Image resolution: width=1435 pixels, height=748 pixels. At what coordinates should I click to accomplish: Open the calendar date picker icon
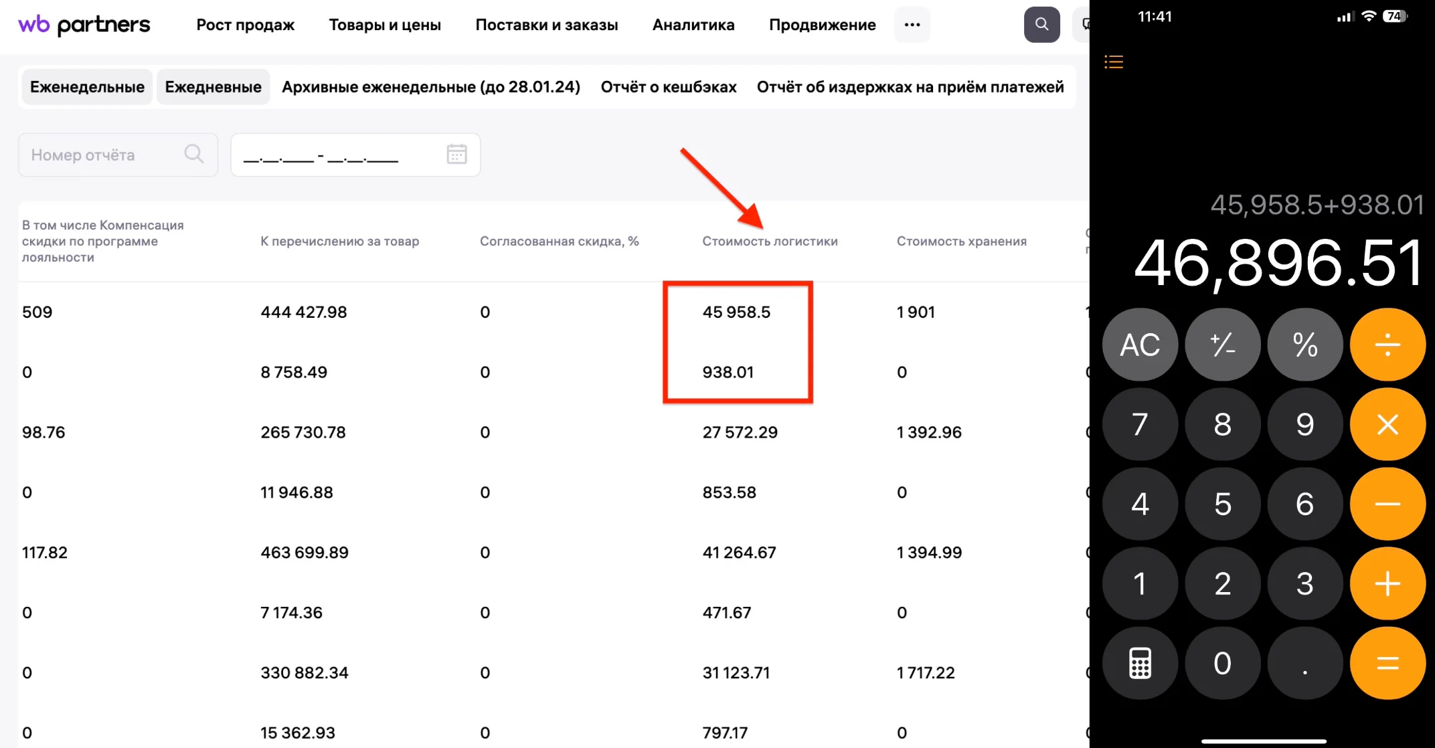tap(456, 154)
